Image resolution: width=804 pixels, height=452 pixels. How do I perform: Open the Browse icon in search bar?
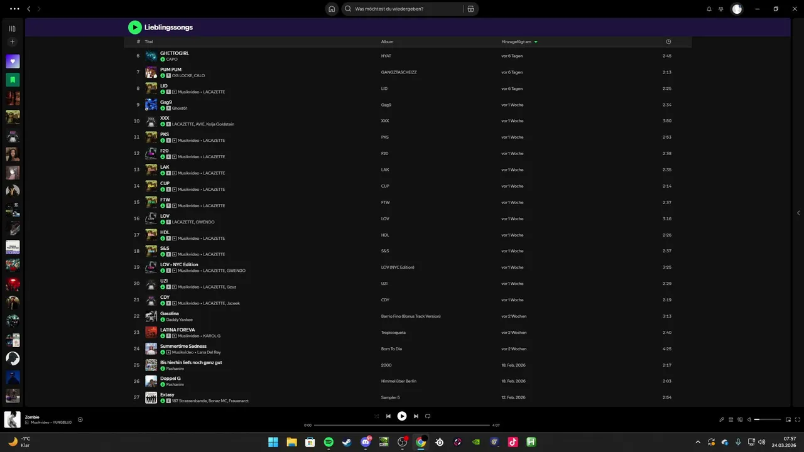pyautogui.click(x=470, y=9)
